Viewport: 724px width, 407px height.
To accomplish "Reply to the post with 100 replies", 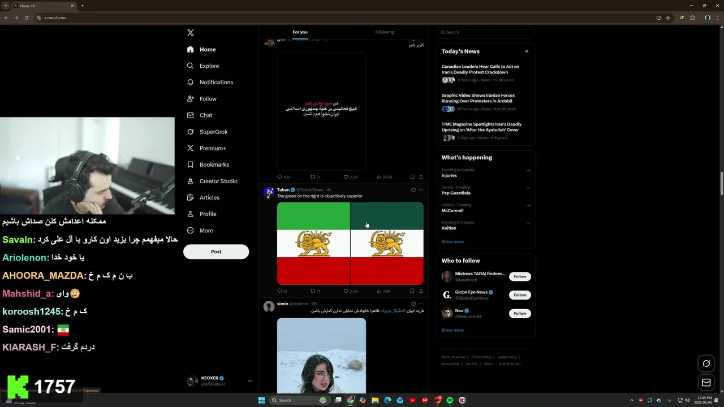I will [x=283, y=177].
